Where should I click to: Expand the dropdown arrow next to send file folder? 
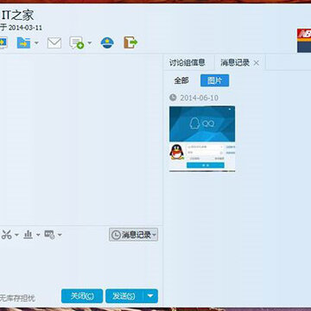coord(36,43)
